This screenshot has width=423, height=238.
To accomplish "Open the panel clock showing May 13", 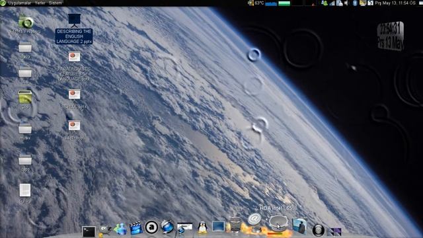I will (395, 3).
